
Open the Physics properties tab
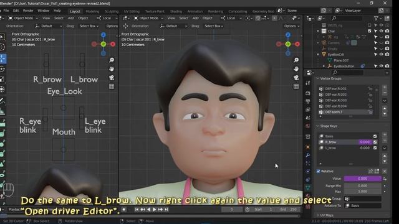click(x=307, y=172)
